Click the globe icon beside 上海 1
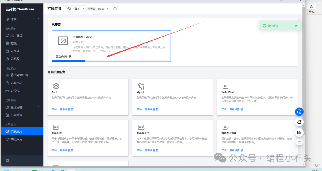The image size is (322, 171). pos(69,9)
